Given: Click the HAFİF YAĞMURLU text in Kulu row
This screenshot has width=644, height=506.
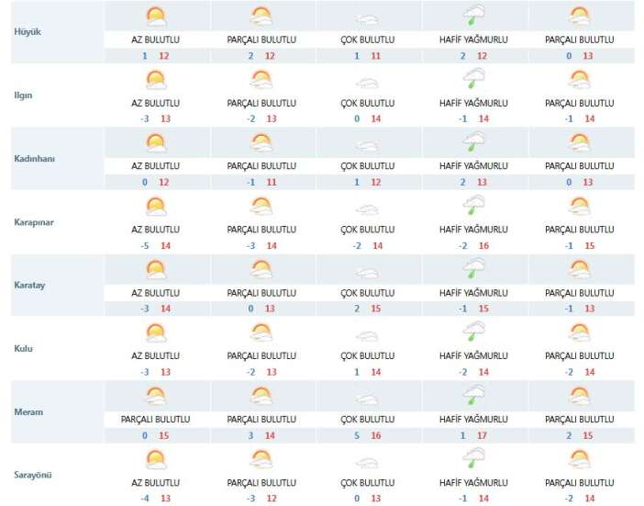Looking at the screenshot, I should 473,355.
